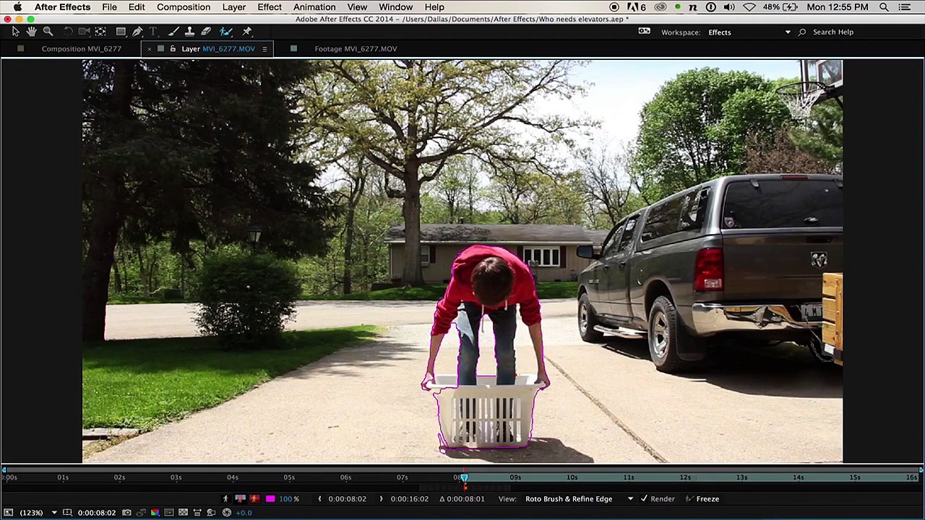This screenshot has height=520, width=925.
Task: Select the Pen tool
Action: (x=137, y=32)
